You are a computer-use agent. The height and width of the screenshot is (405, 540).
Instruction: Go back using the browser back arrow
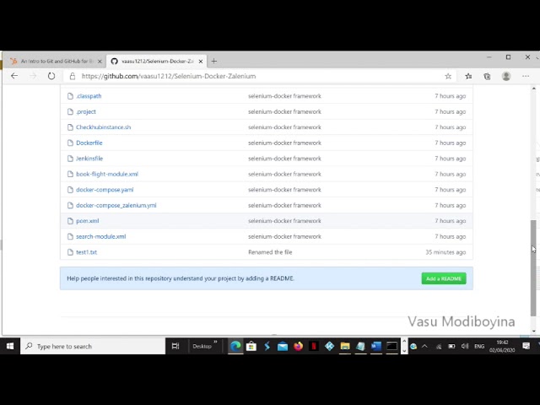click(14, 76)
